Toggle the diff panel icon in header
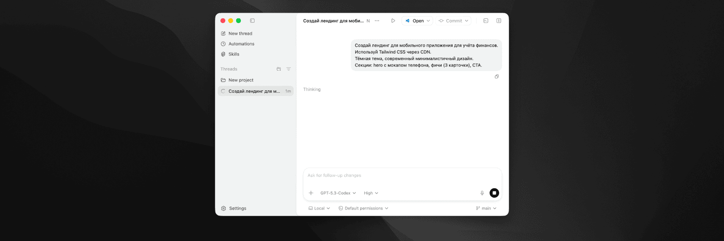The width and height of the screenshot is (724, 241). [499, 21]
